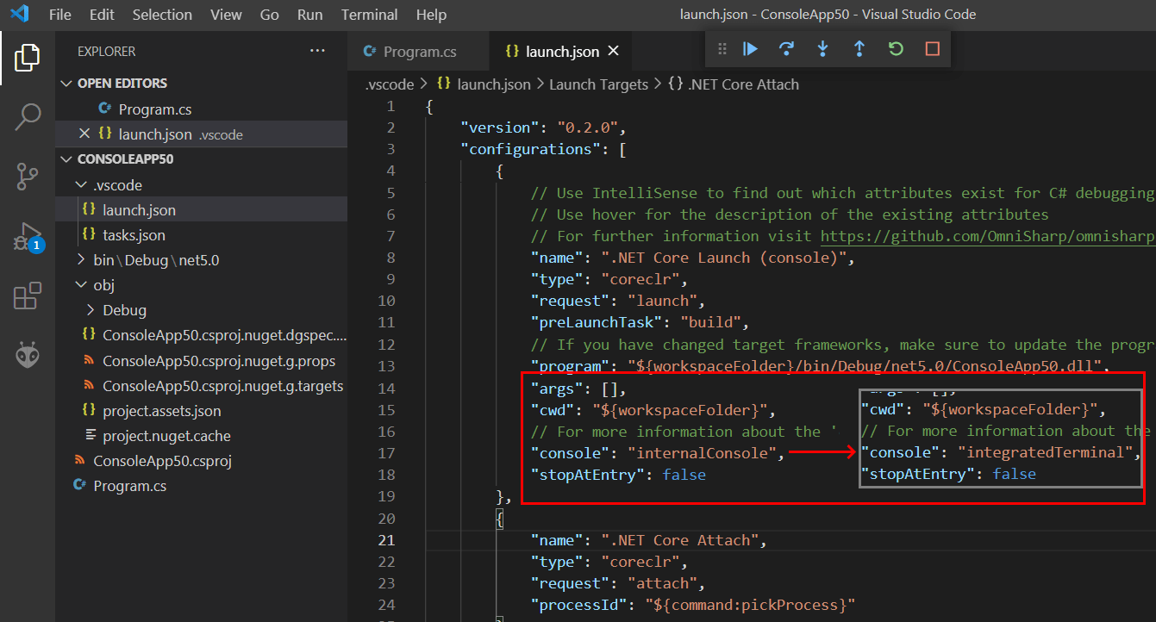1156x622 pixels.
Task: Open the Edit menu
Action: pyautogui.click(x=102, y=15)
